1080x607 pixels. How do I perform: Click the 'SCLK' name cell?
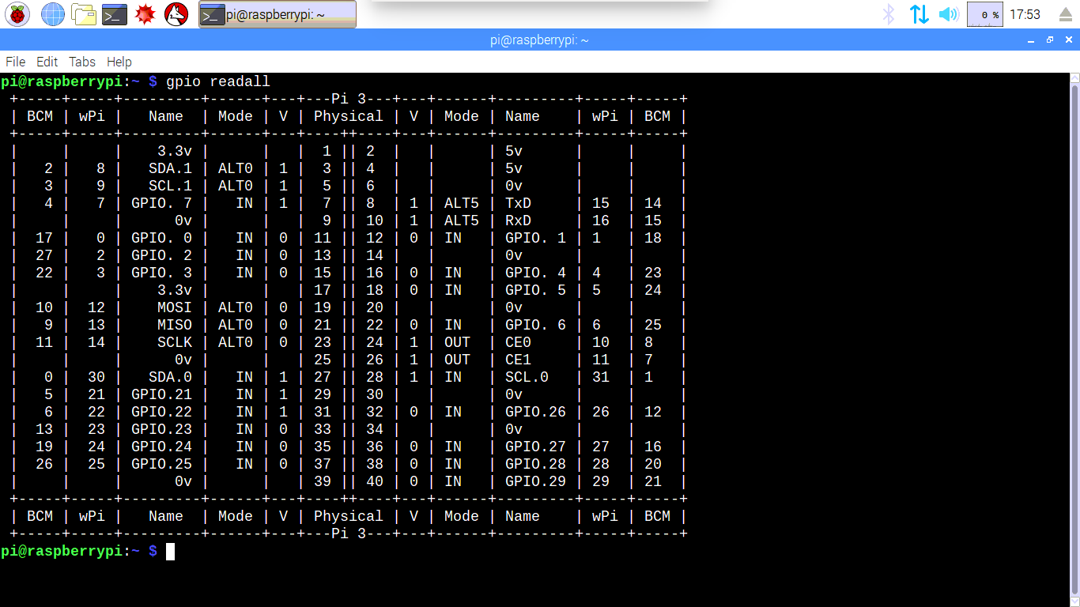point(174,342)
